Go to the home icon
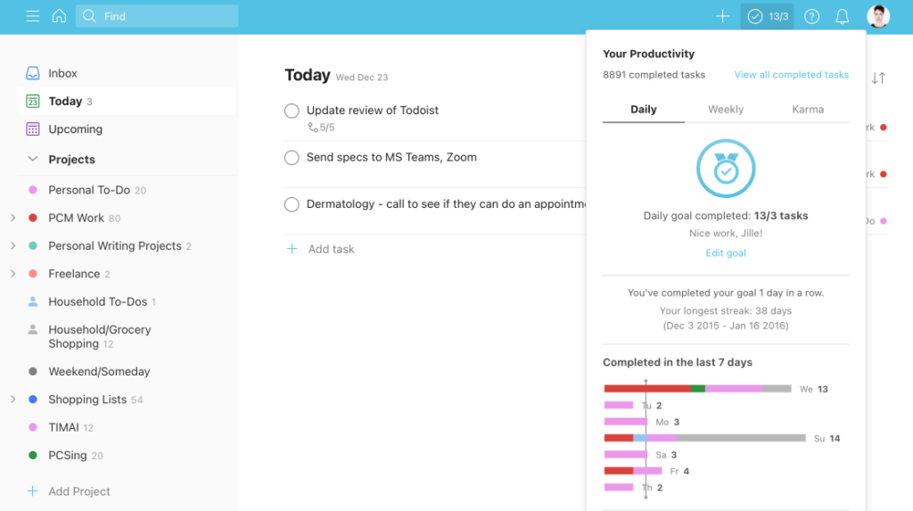 [59, 16]
